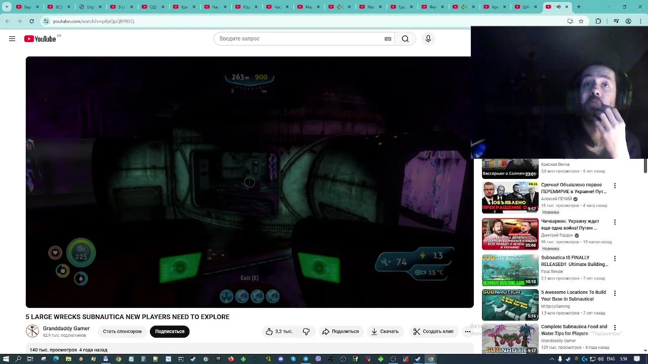
Task: Dislike the video with thumbs-down
Action: [306, 332]
